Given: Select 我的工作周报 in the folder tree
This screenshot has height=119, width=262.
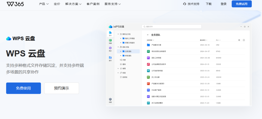Looking at the screenshot, I should 130,38.
